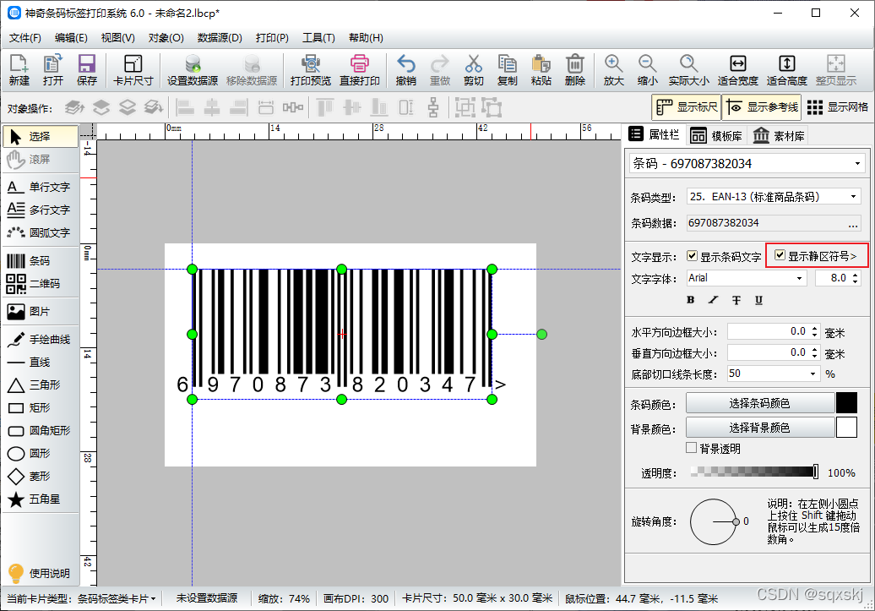Click the black barcode color swatch
The image size is (875, 611).
click(846, 403)
